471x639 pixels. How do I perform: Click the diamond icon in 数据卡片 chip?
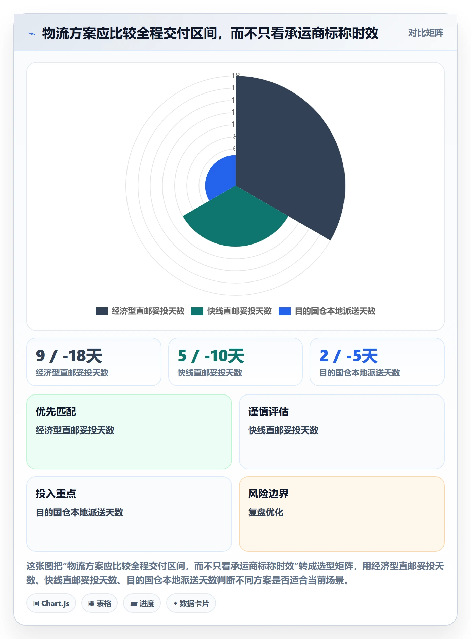tap(175, 604)
